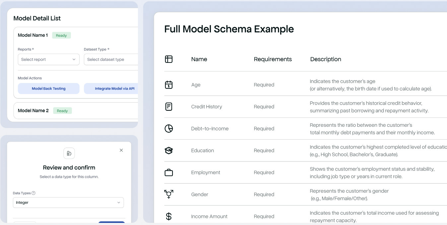Click the Gender symbol icon
Viewport: 447px width, 225px height.
pyautogui.click(x=169, y=194)
